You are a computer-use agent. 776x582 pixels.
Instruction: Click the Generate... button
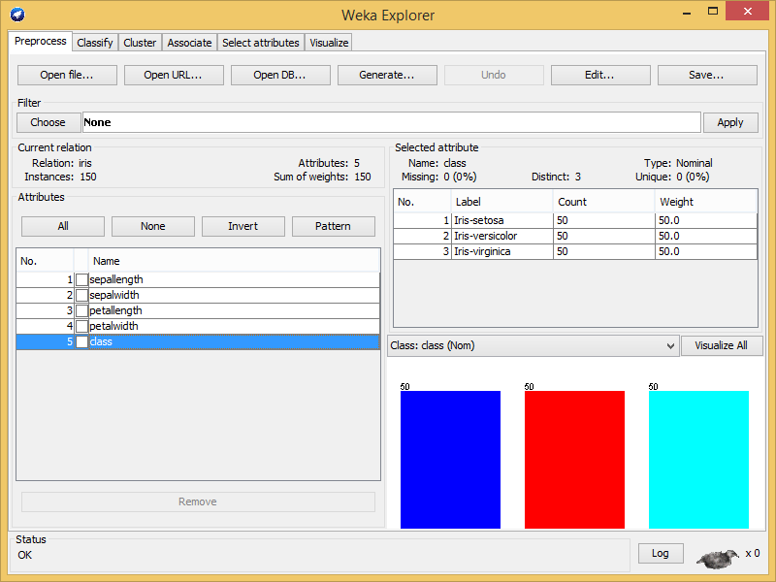(387, 76)
